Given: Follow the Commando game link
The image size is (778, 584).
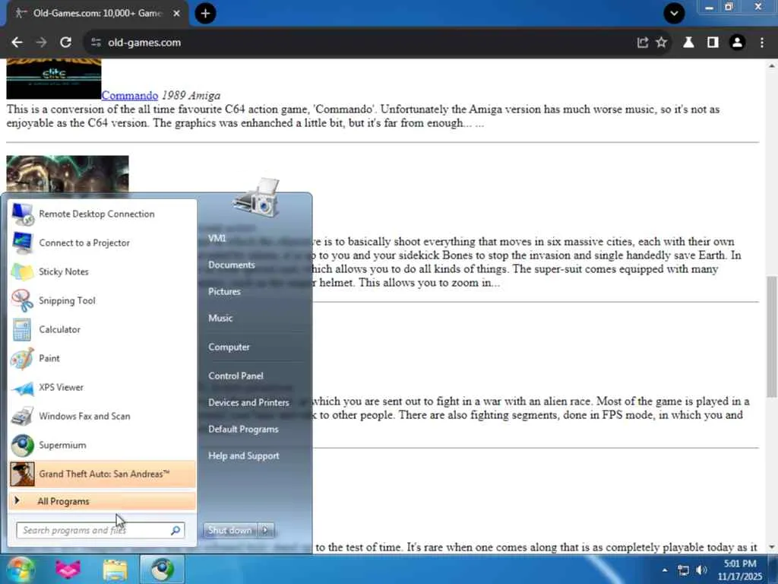Looking at the screenshot, I should click(129, 95).
